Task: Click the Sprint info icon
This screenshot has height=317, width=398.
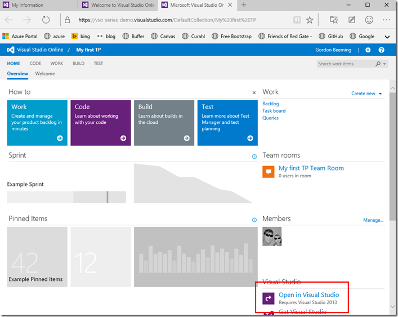Action: [x=254, y=157]
